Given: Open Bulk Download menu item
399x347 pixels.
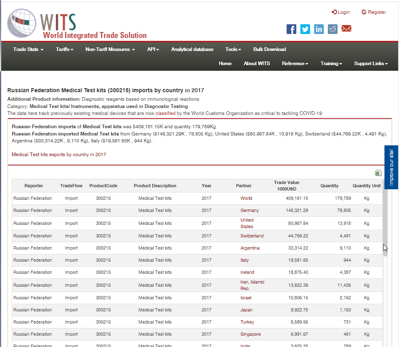Looking at the screenshot, I should tap(270, 49).
